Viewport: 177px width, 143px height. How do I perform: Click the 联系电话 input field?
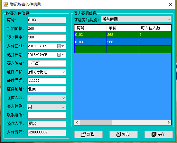47,115
